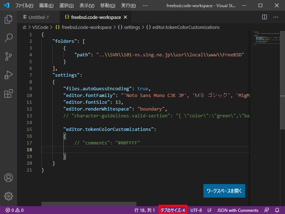This screenshot has height=214, width=285.
Task: Open editor more actions ellipsis
Action: [x=275, y=17]
